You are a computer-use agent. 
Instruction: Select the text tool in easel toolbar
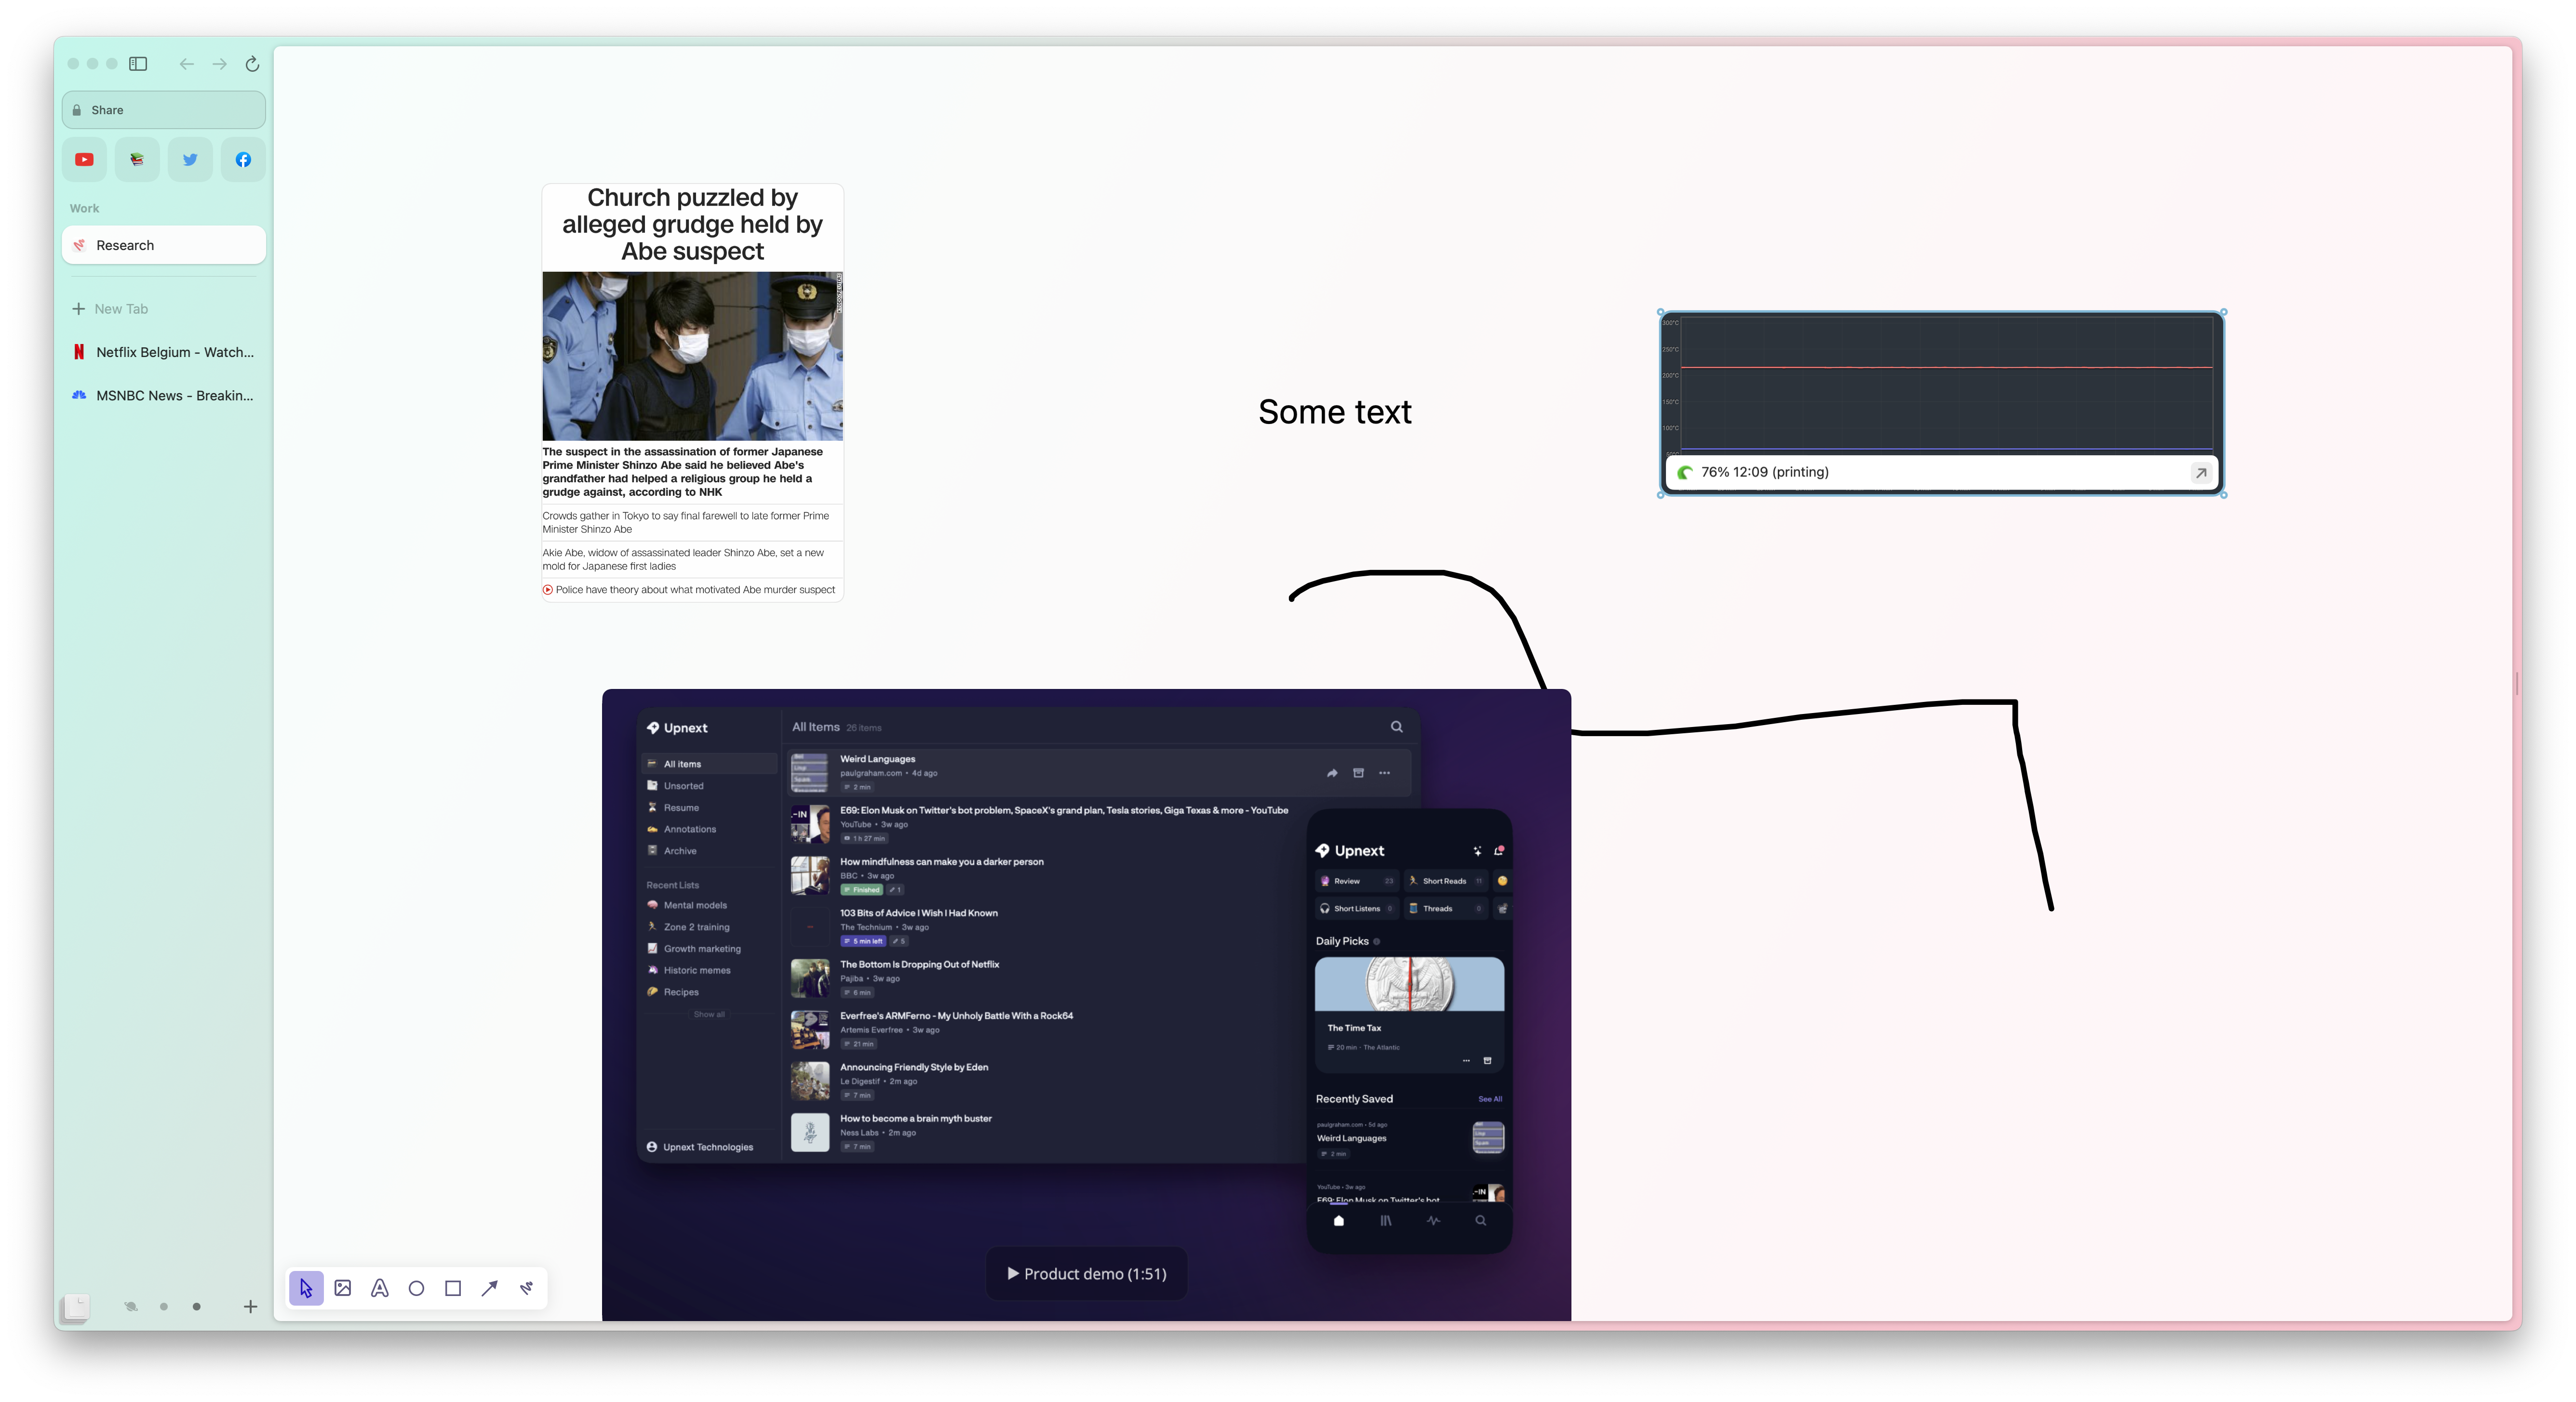tap(380, 1289)
